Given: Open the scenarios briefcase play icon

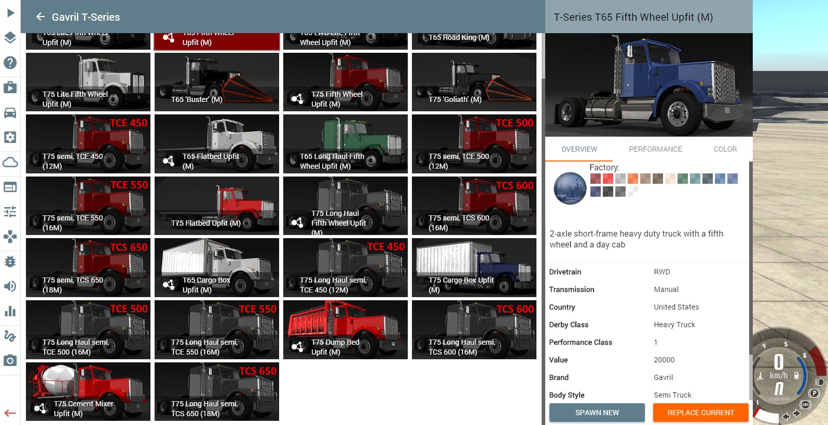Looking at the screenshot, I should tap(10, 87).
